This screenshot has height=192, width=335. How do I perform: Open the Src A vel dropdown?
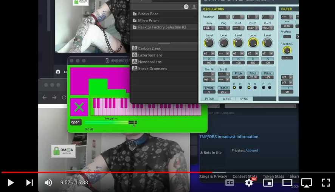coord(209,80)
